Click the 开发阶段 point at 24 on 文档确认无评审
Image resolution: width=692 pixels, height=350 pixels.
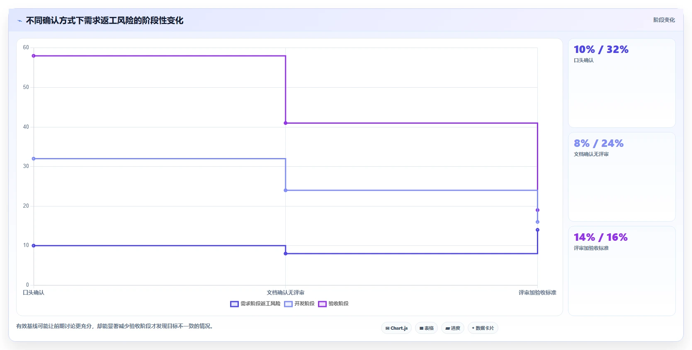point(286,190)
